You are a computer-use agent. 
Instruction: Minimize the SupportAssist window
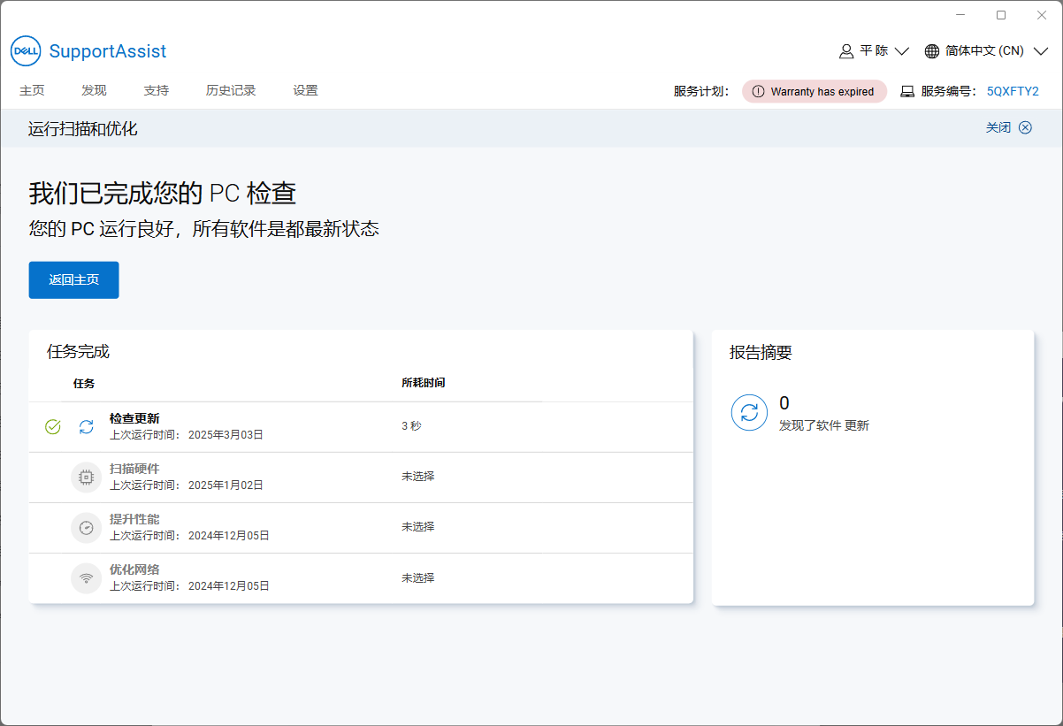[x=961, y=15]
